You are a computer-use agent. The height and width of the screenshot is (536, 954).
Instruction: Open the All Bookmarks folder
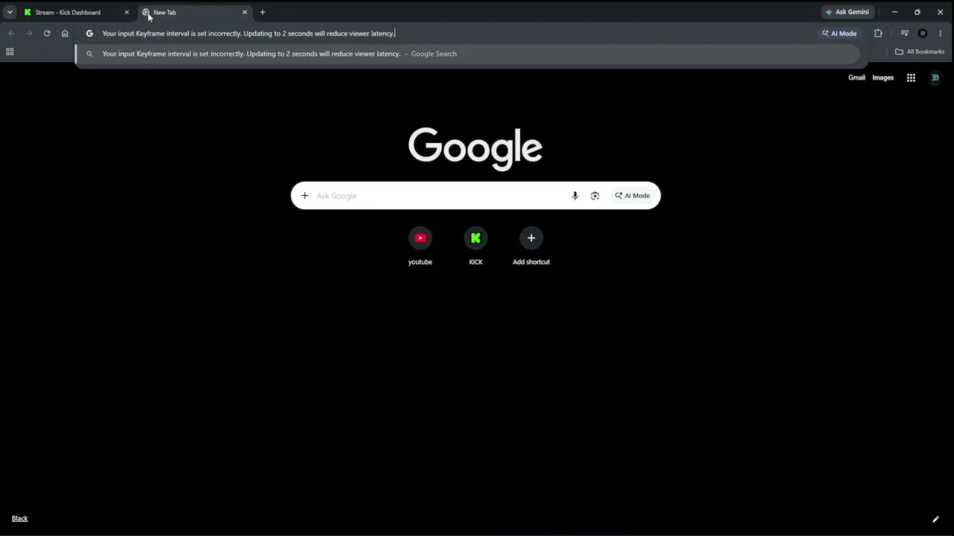pos(920,51)
